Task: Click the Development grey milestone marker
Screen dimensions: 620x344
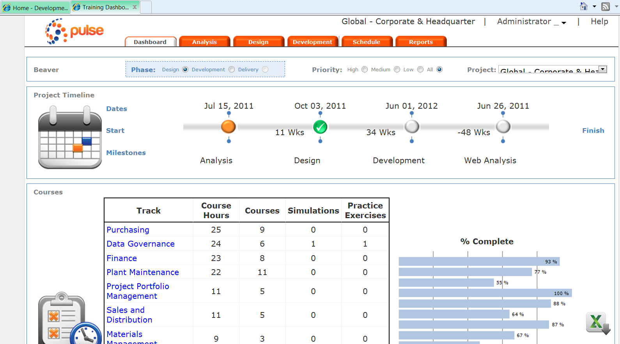Action: [x=412, y=127]
